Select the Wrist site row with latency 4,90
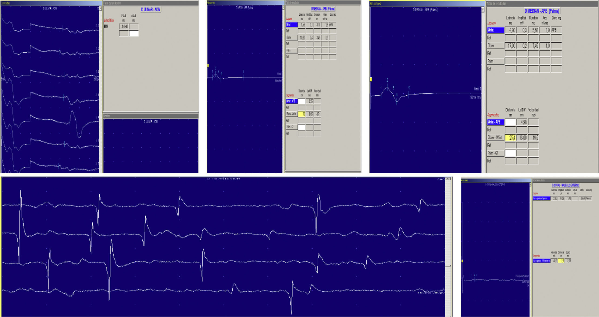 tap(496, 30)
